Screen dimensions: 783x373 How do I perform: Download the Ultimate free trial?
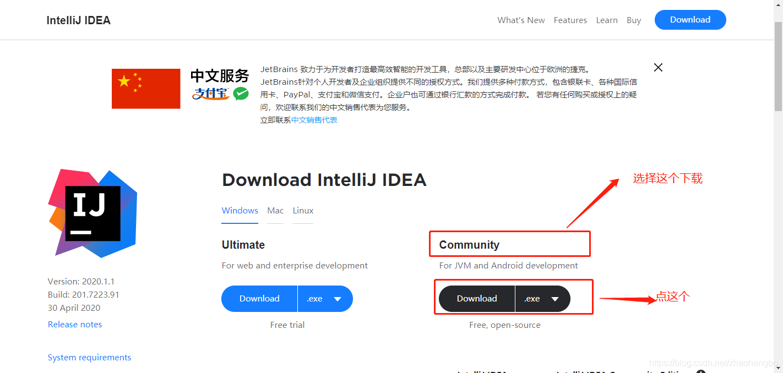coord(259,298)
